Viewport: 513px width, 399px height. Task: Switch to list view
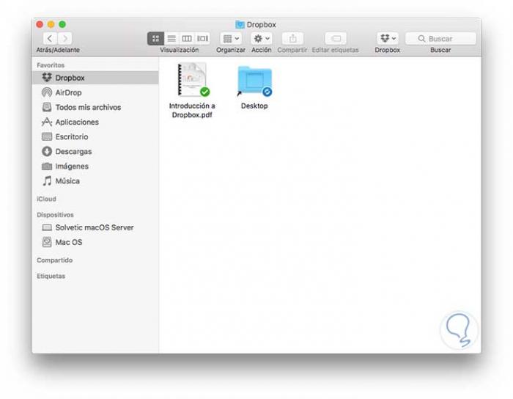click(x=171, y=39)
